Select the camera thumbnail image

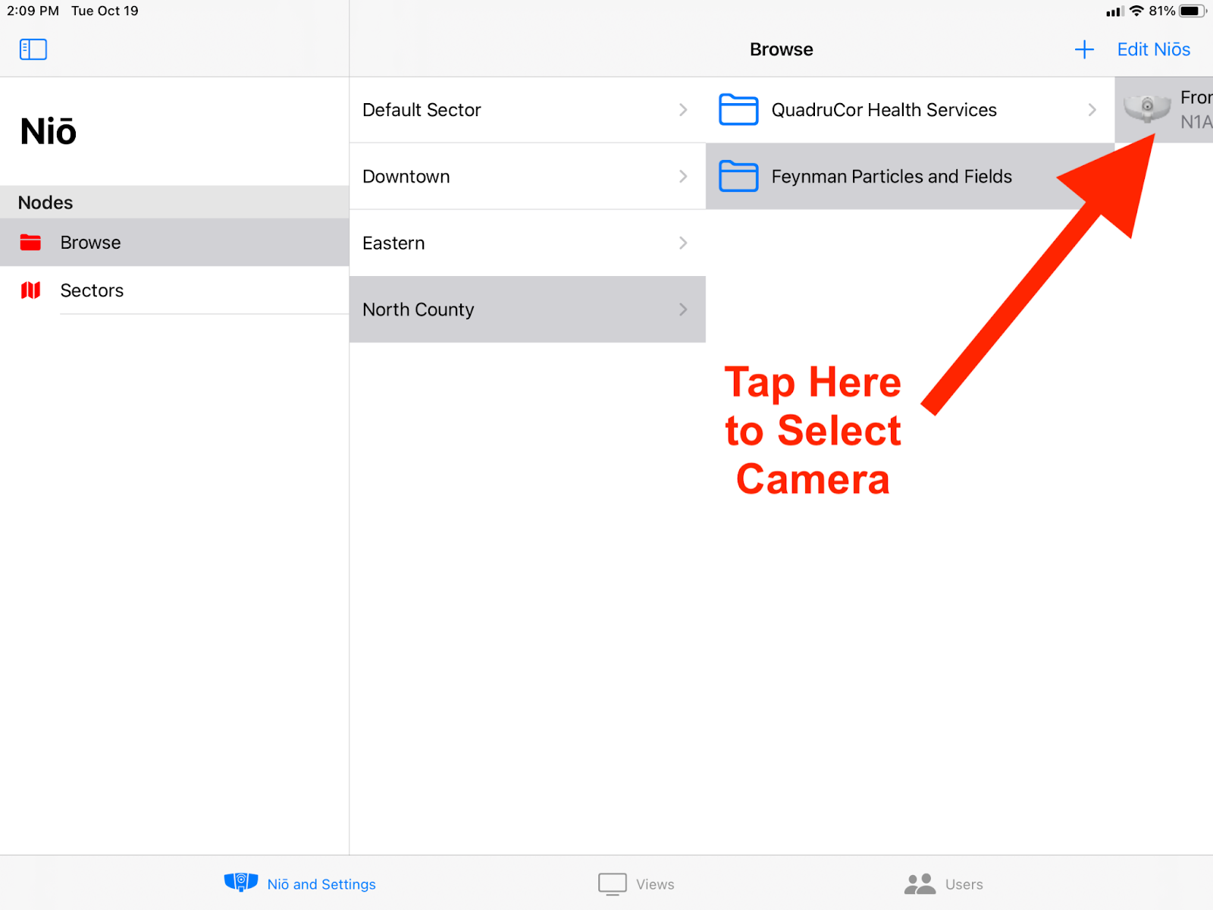tap(1147, 108)
